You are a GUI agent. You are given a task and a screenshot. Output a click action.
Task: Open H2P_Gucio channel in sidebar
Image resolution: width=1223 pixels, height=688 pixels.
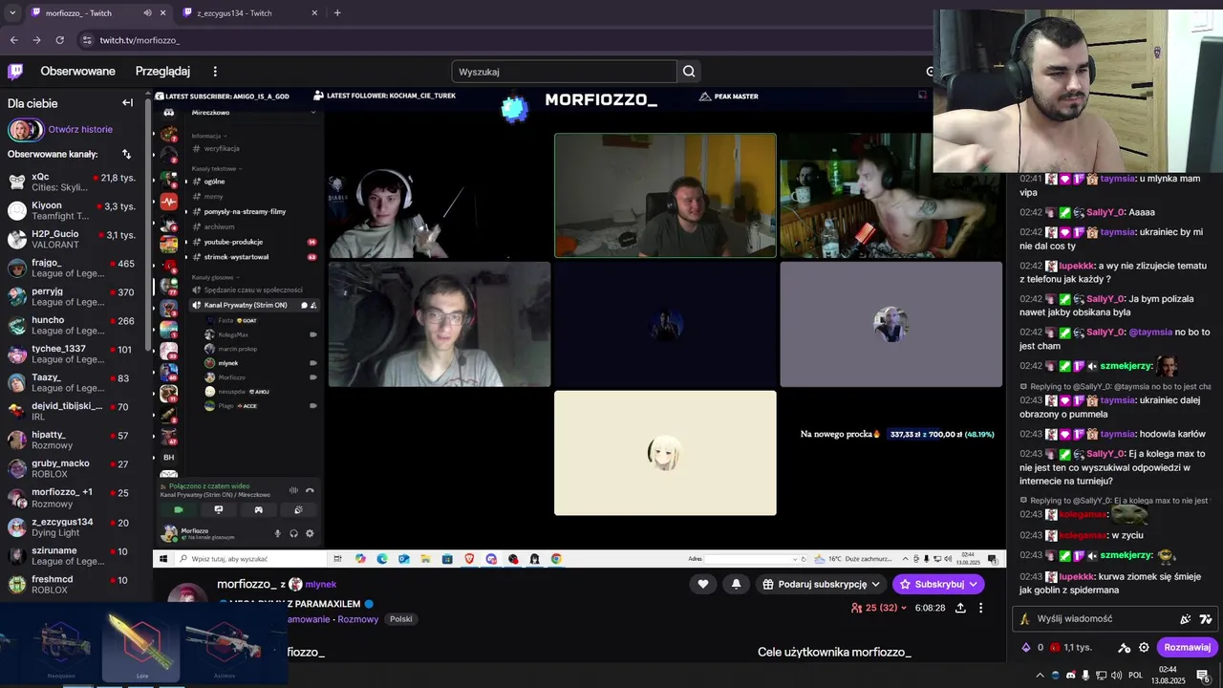[x=75, y=240]
